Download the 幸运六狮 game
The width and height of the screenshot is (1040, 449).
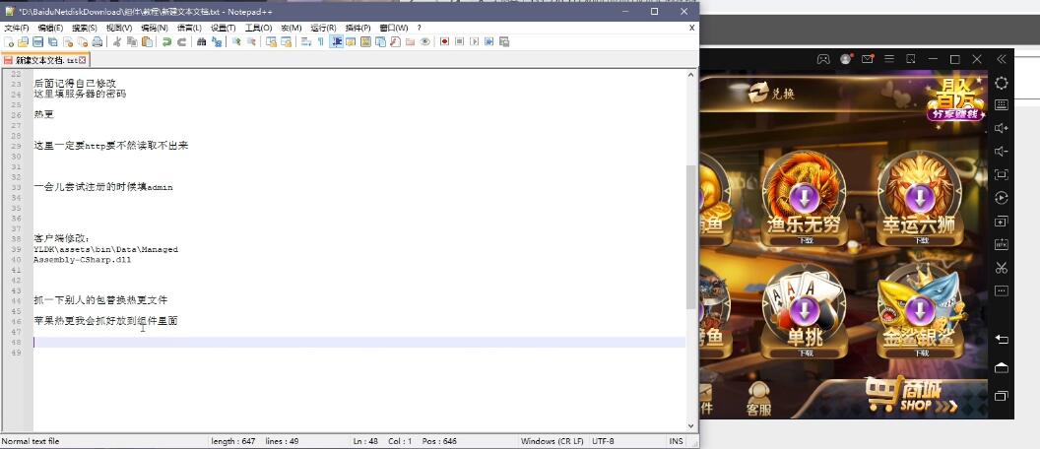coord(919,197)
